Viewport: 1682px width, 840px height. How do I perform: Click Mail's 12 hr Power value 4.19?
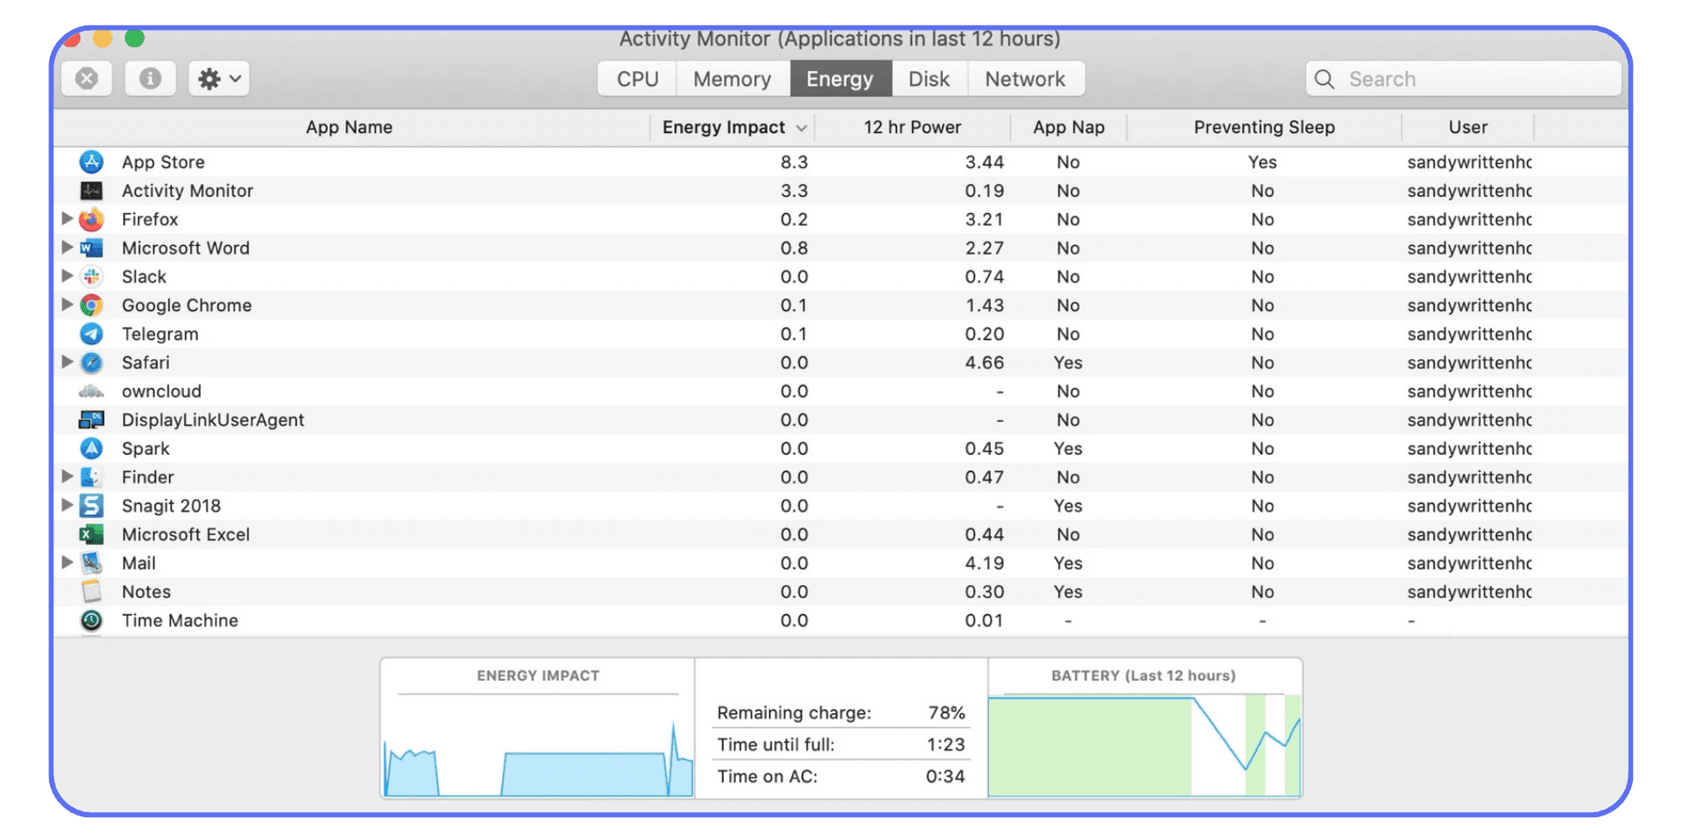click(985, 563)
